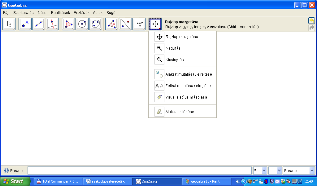Expand the Conic tool group arrow
The width and height of the screenshot is (317, 186).
click(101, 29)
